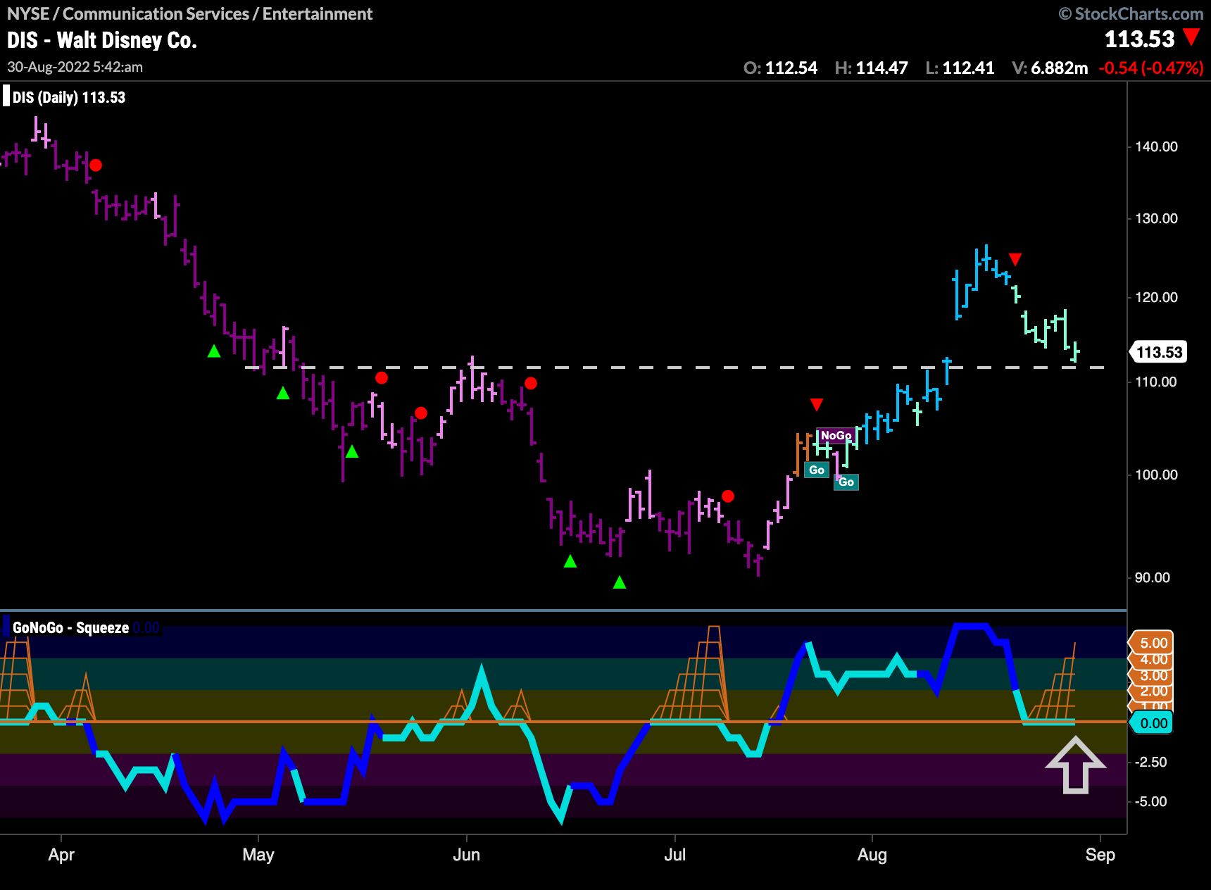The height and width of the screenshot is (890, 1211).
Task: Click the green up triangle in late April
Action: click(214, 351)
